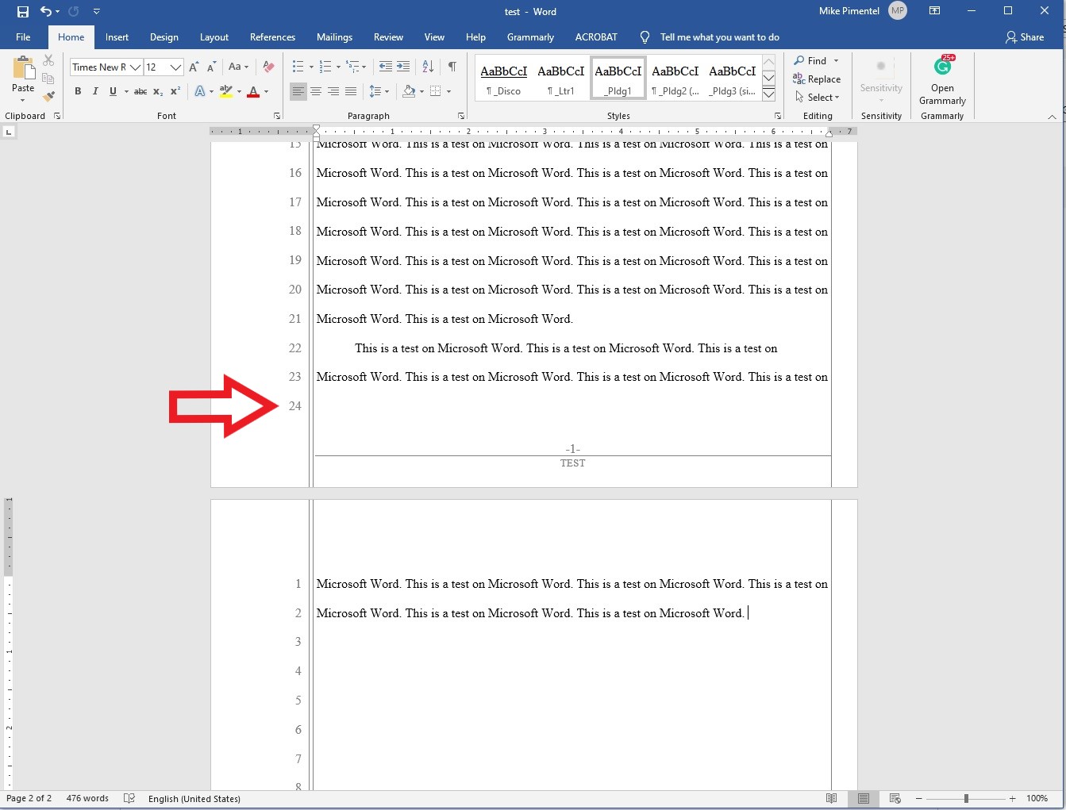Image resolution: width=1066 pixels, height=810 pixels.
Task: Undo the last action
Action: coord(46,11)
